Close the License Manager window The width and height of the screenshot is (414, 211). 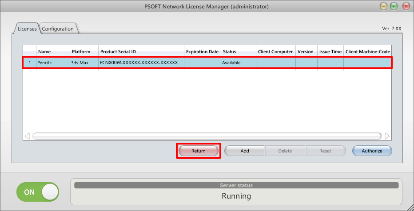pos(406,6)
